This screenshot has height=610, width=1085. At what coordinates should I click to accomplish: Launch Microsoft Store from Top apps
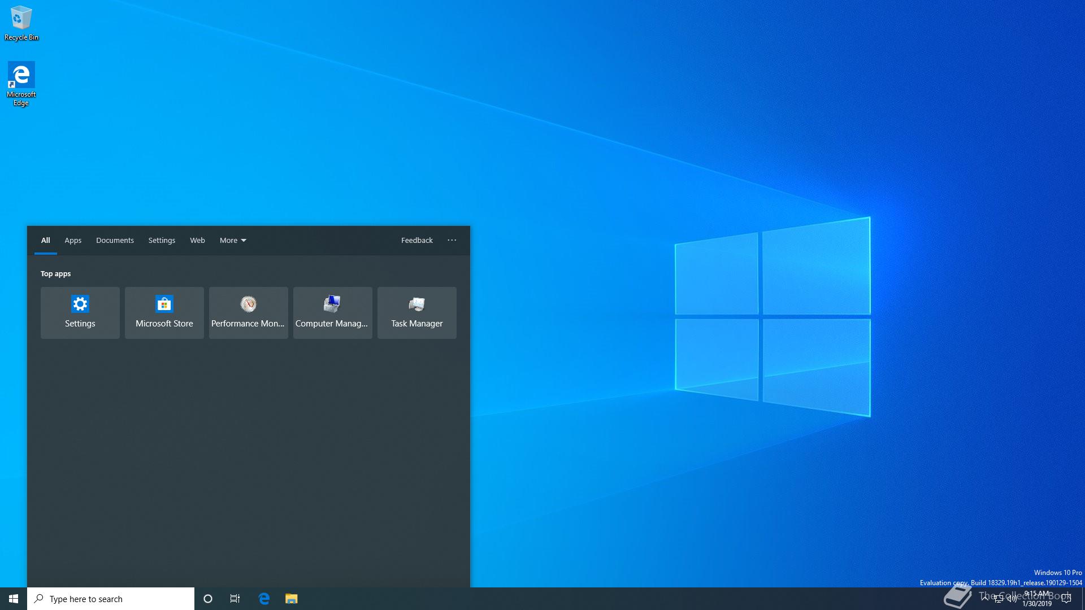[164, 312]
